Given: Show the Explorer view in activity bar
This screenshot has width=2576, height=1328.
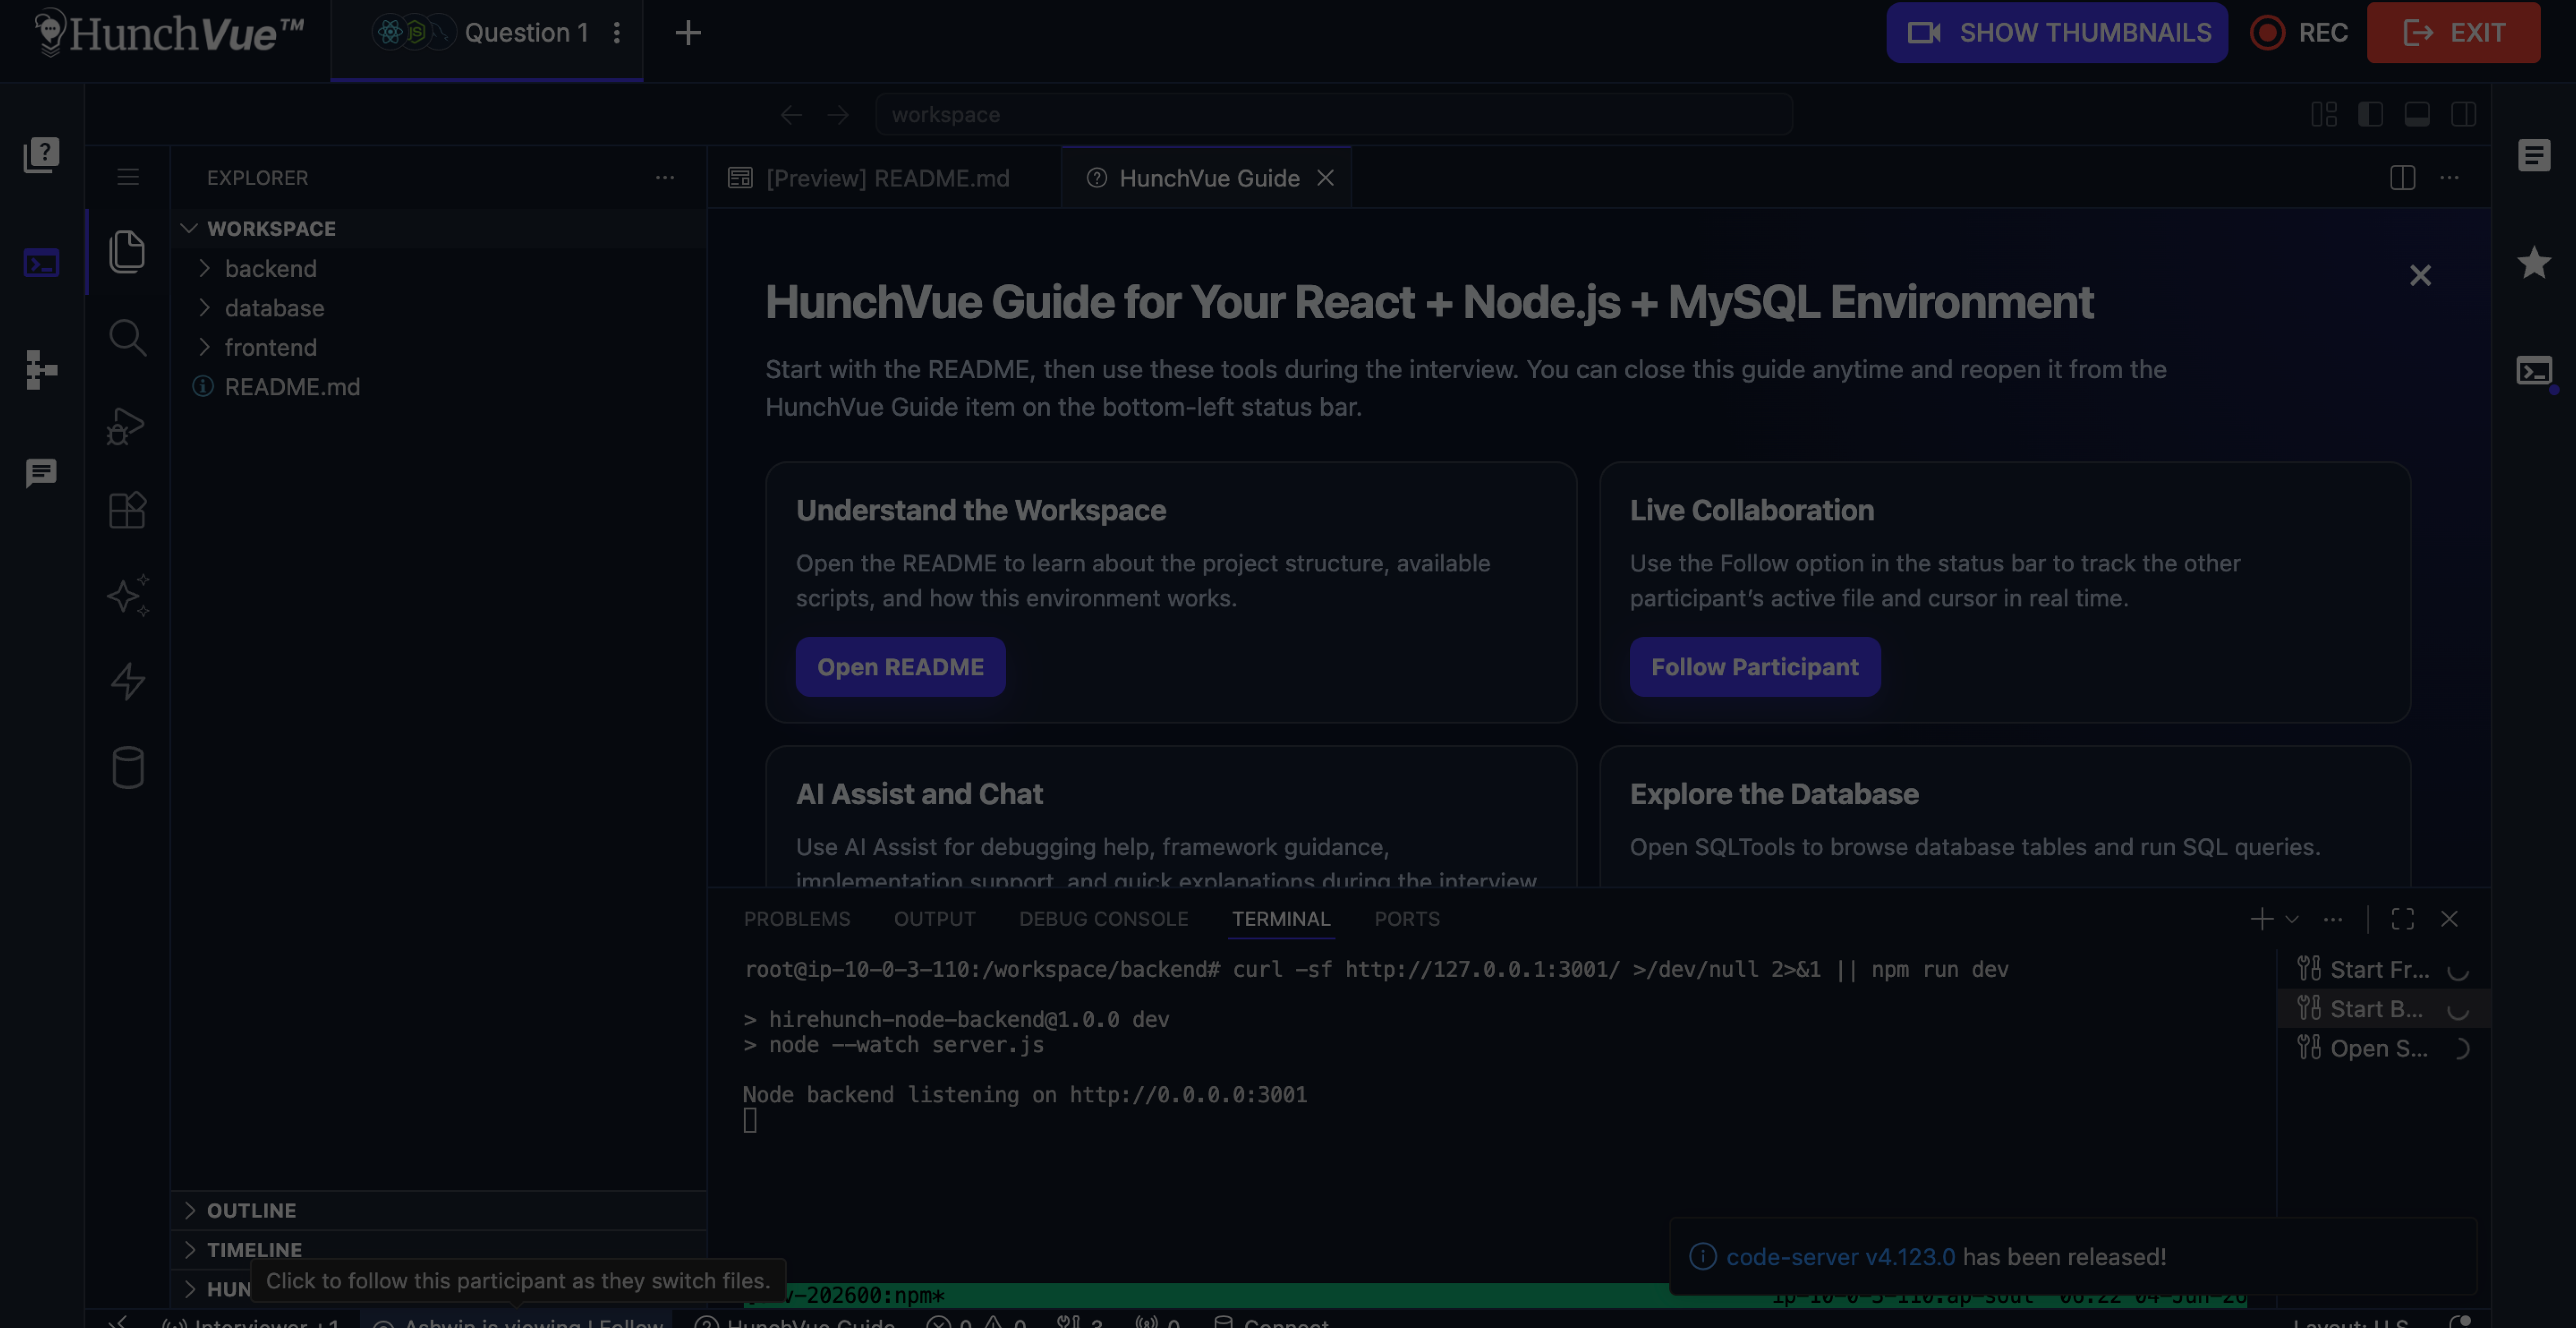Looking at the screenshot, I should coord(127,251).
